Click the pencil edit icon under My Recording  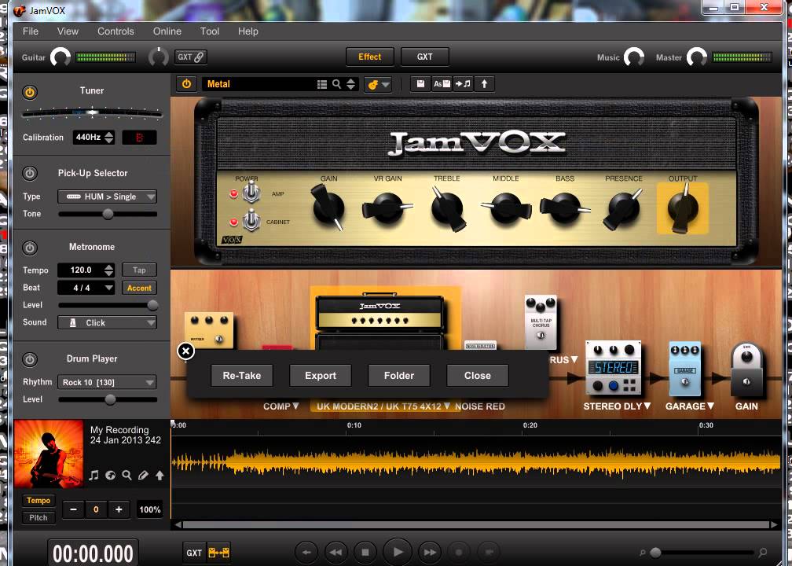pos(144,475)
